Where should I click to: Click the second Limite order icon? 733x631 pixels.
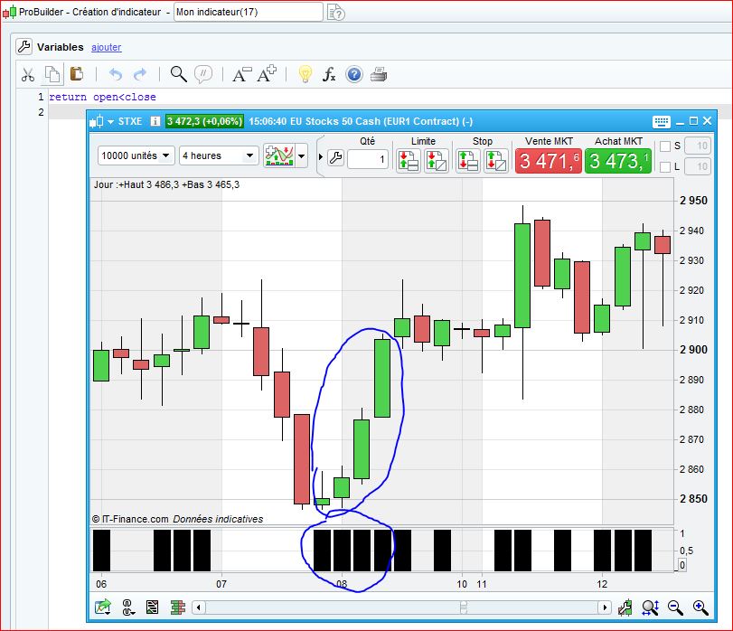437,160
